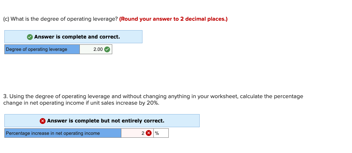Click 'Degree of operating leverage' label cell
The height and width of the screenshot is (153, 352).
pyautogui.click(x=42, y=49)
